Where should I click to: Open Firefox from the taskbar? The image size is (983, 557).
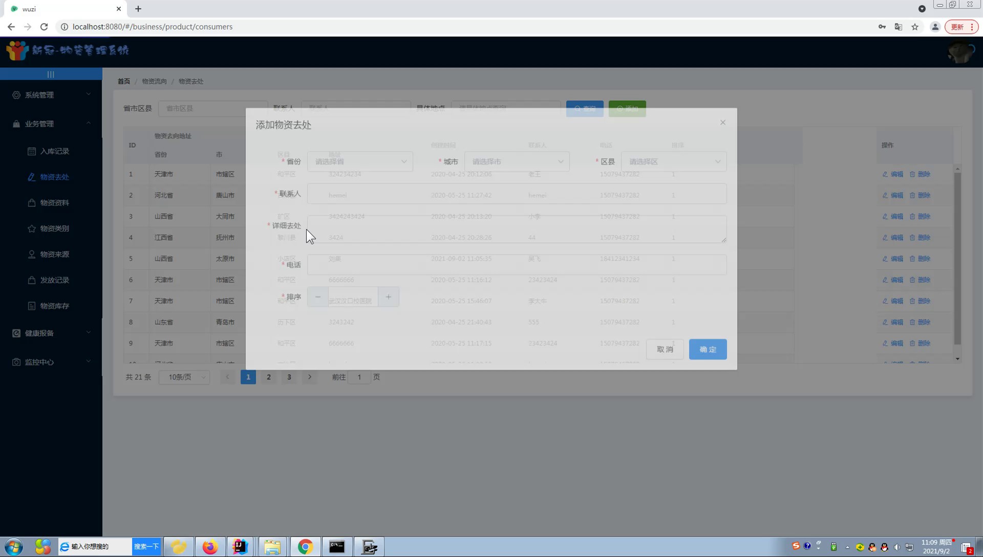pyautogui.click(x=209, y=547)
